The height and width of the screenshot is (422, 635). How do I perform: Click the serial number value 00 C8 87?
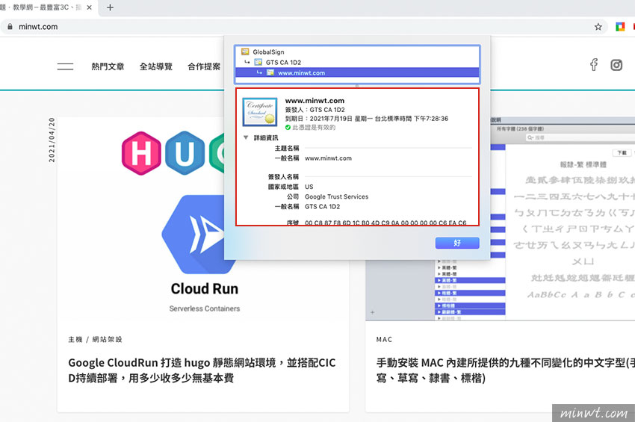[385, 223]
